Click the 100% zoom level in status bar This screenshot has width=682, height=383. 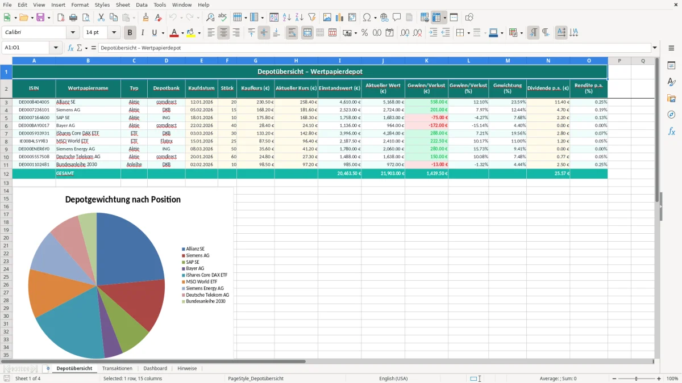pyautogui.click(x=672, y=378)
